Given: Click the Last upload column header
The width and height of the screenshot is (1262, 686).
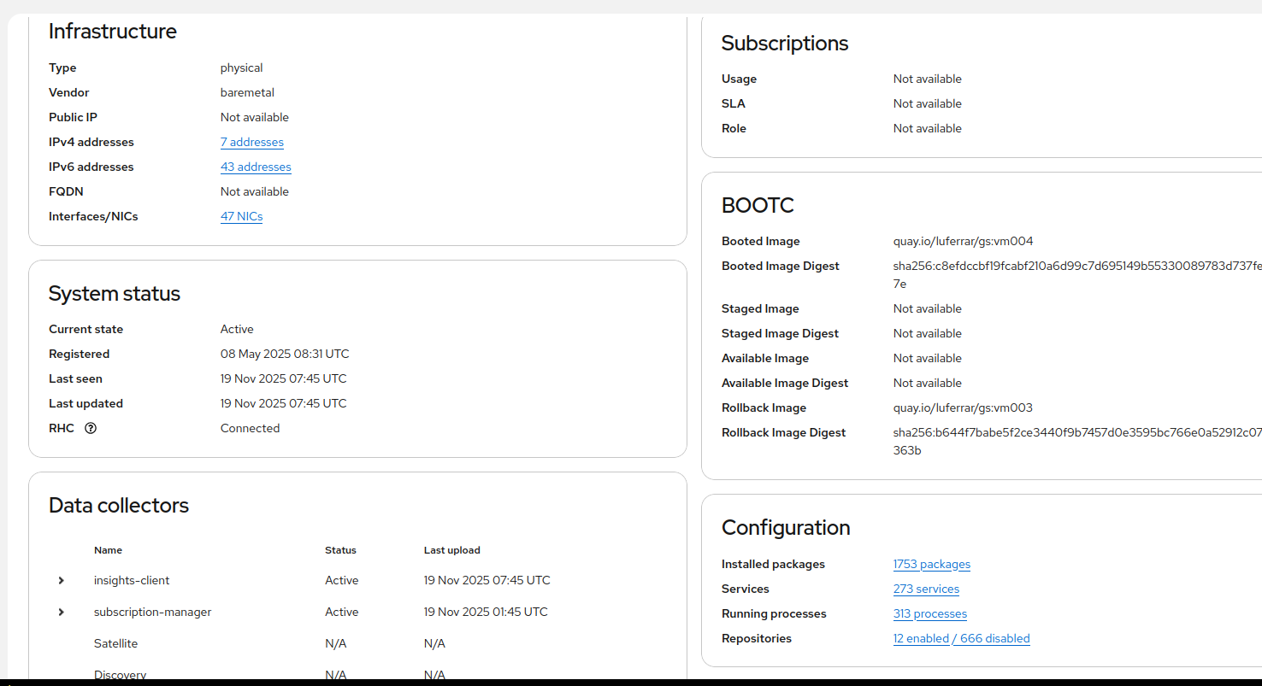Looking at the screenshot, I should pos(451,550).
